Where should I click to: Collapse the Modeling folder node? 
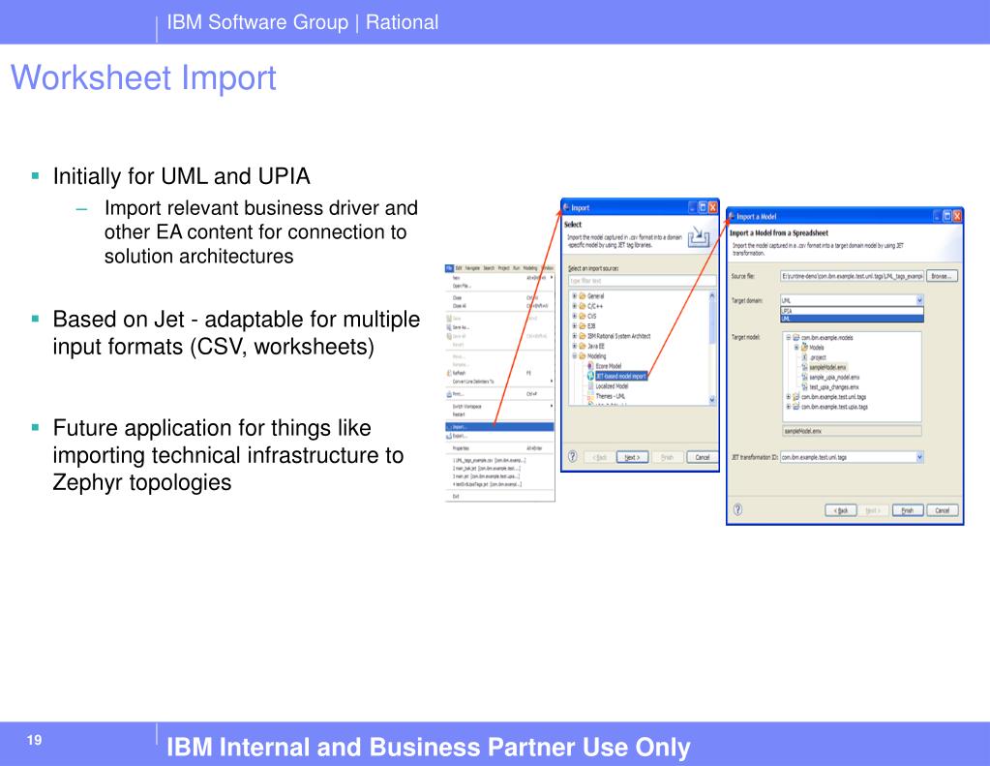575,355
